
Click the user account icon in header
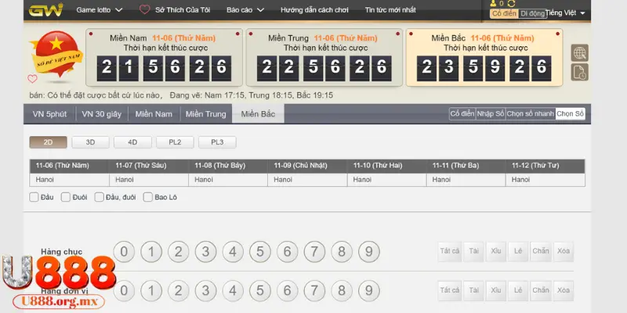(x=493, y=4)
